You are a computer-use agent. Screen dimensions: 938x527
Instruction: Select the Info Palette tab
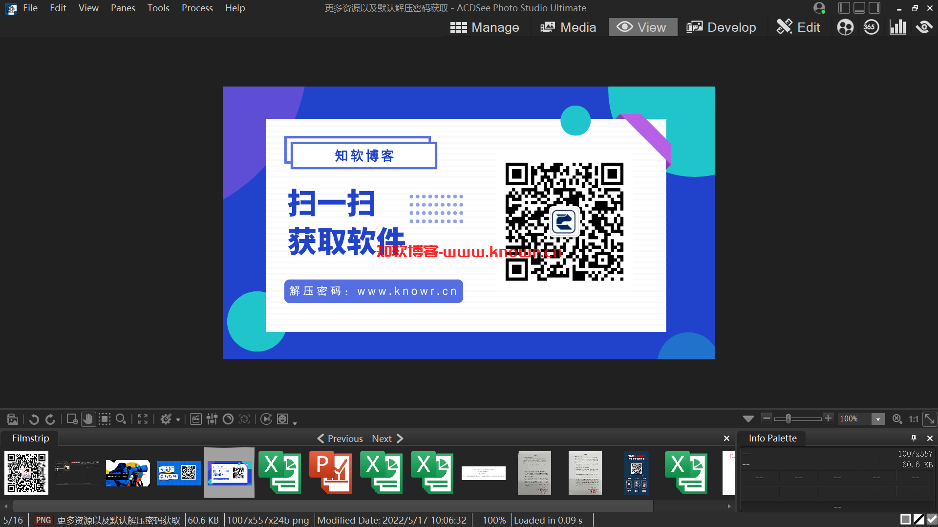click(772, 438)
